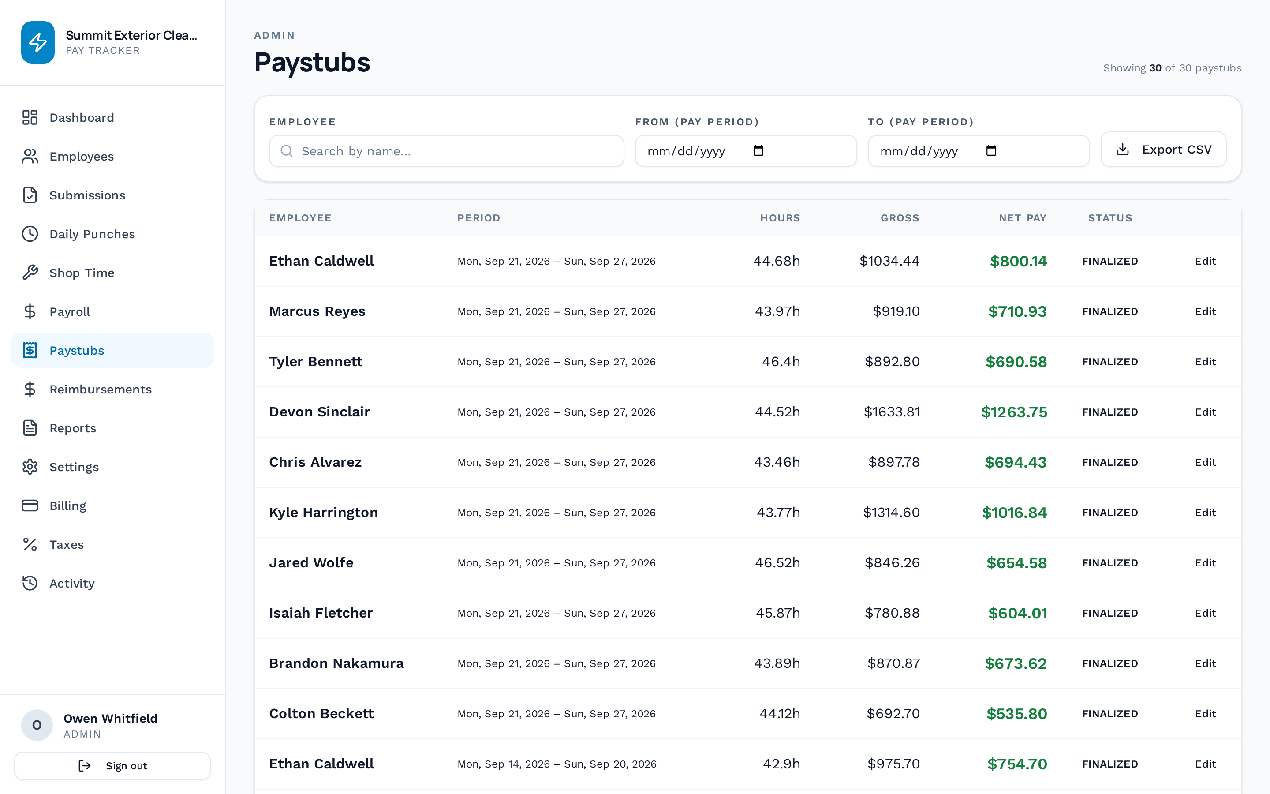Select Tyler Bennett employee name
The height and width of the screenshot is (794, 1270).
[315, 362]
